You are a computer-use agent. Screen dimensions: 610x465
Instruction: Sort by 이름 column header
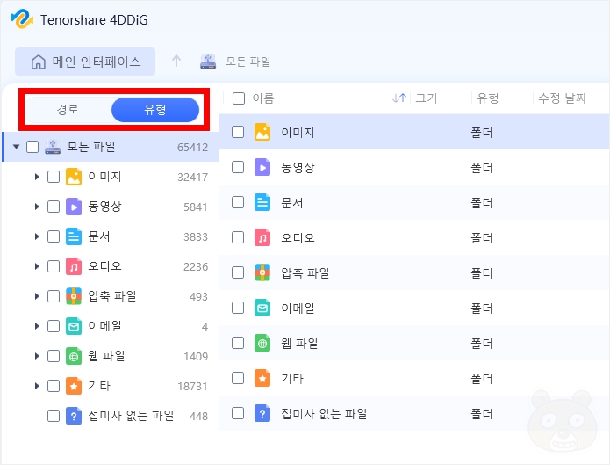(x=263, y=98)
